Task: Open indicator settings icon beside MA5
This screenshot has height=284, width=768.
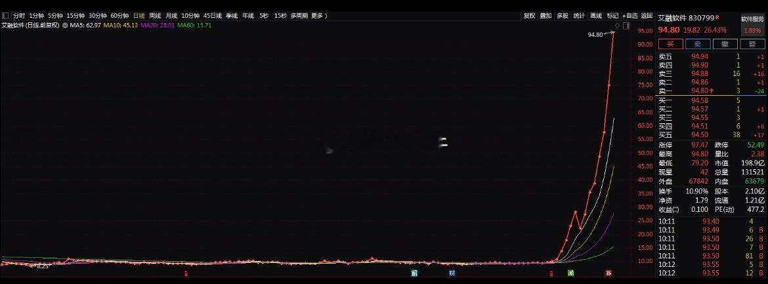Action: point(64,25)
